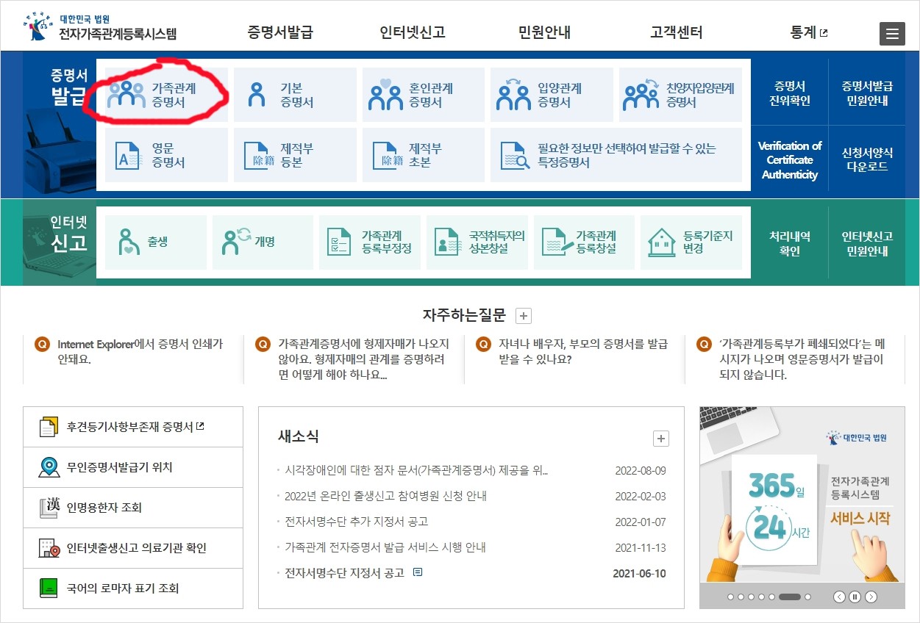Go to next banner slide
This screenshot has height=623, width=920.
871,597
